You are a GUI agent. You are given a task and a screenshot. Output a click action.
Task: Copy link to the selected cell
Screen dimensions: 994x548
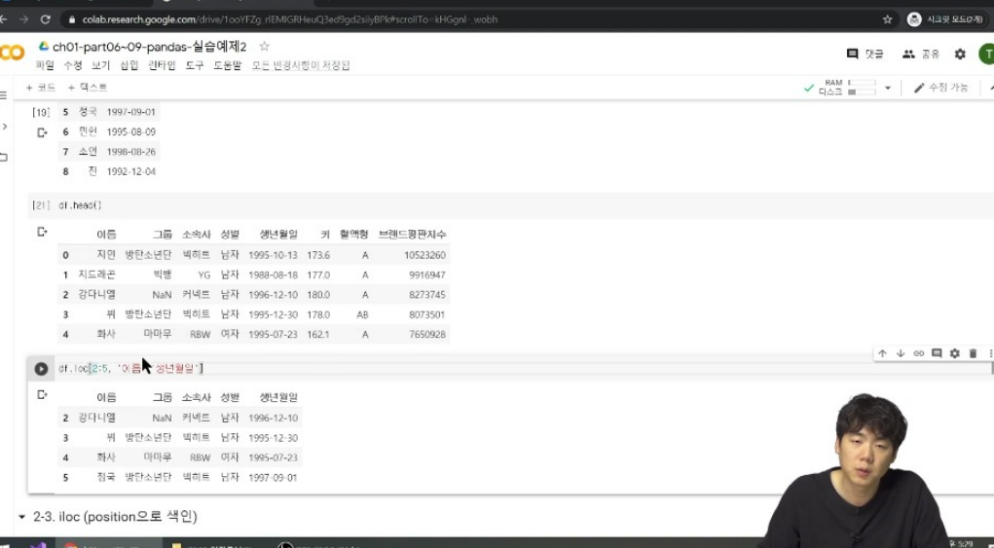919,353
